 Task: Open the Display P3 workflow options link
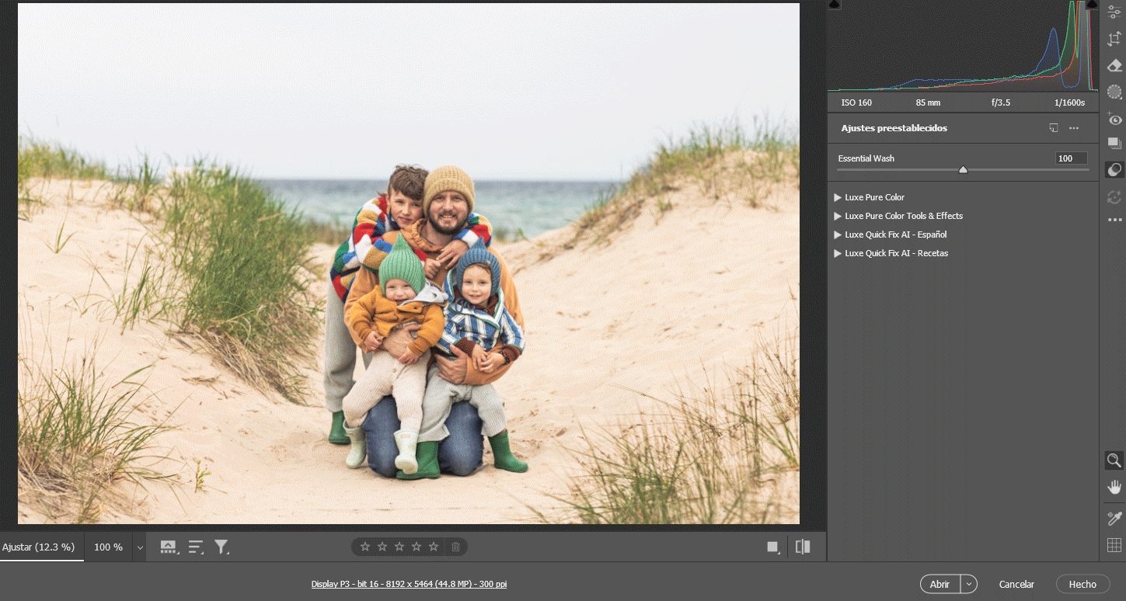click(409, 584)
